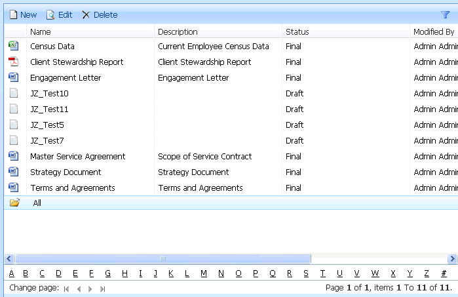Click New in the toolbar
The width and height of the screenshot is (458, 297).
click(23, 14)
